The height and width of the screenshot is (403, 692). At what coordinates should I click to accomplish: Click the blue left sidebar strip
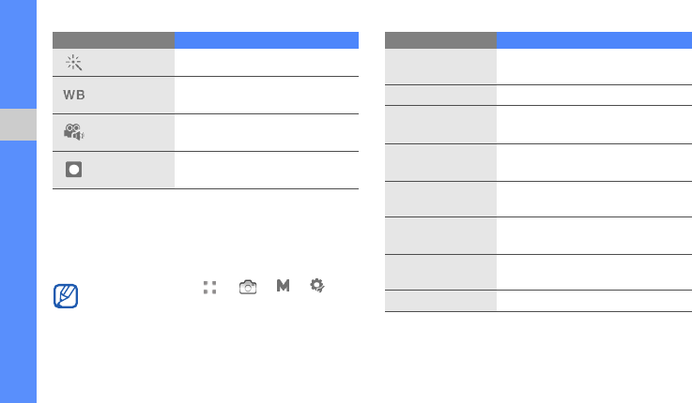click(x=18, y=281)
